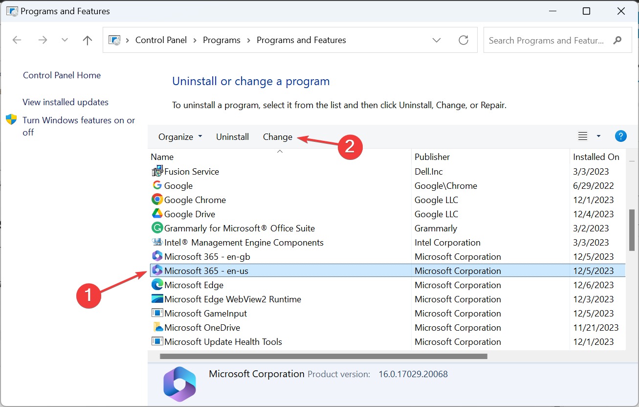Expand the address bar history dropdown
Viewport: 639px width, 407px height.
(437, 40)
